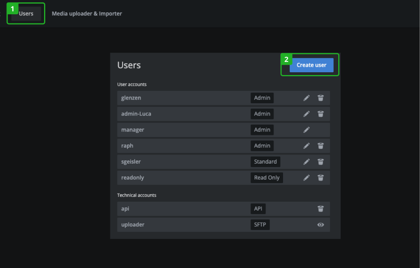Delete the readonly user account
Viewport: 420px width, 268px height.
321,178
